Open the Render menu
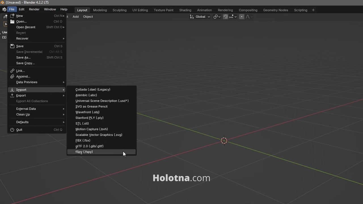This screenshot has width=363, height=204. tap(34, 9)
